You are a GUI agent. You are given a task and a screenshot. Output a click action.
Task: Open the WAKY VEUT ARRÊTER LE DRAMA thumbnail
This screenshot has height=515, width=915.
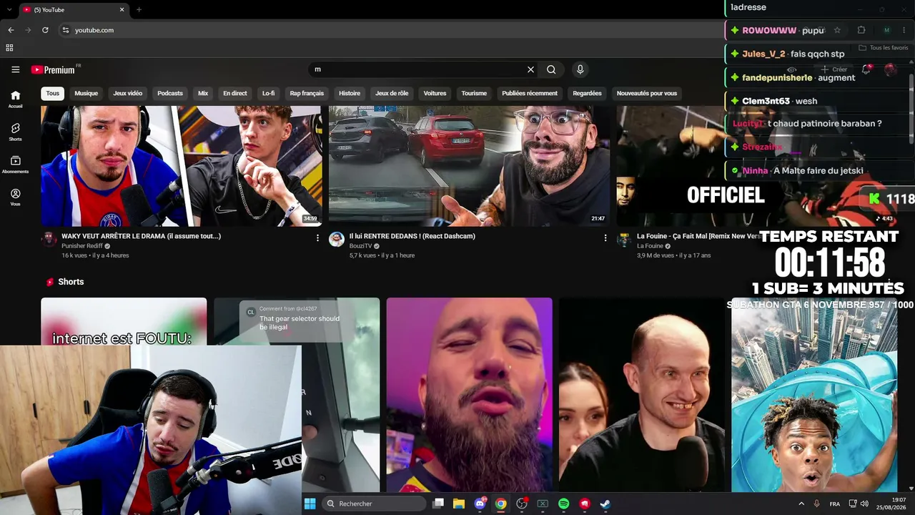[182, 166]
